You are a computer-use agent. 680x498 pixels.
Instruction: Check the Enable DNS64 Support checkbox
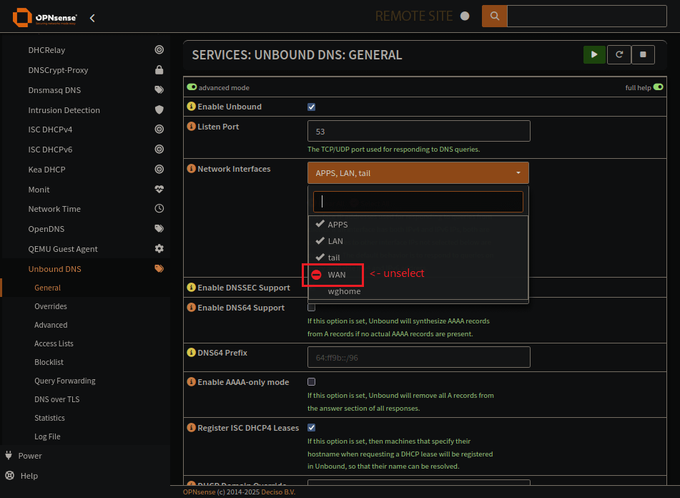tap(311, 308)
